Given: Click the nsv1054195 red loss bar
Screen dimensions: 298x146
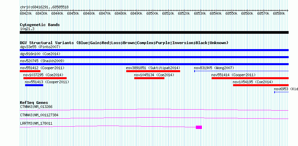Looking at the screenshot, I should coord(261,85).
